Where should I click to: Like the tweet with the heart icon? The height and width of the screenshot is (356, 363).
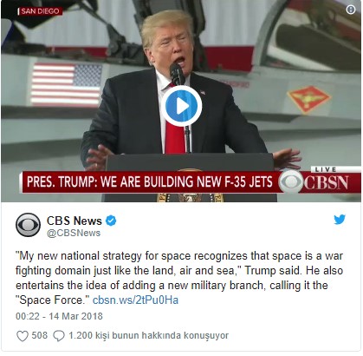[x=23, y=336]
